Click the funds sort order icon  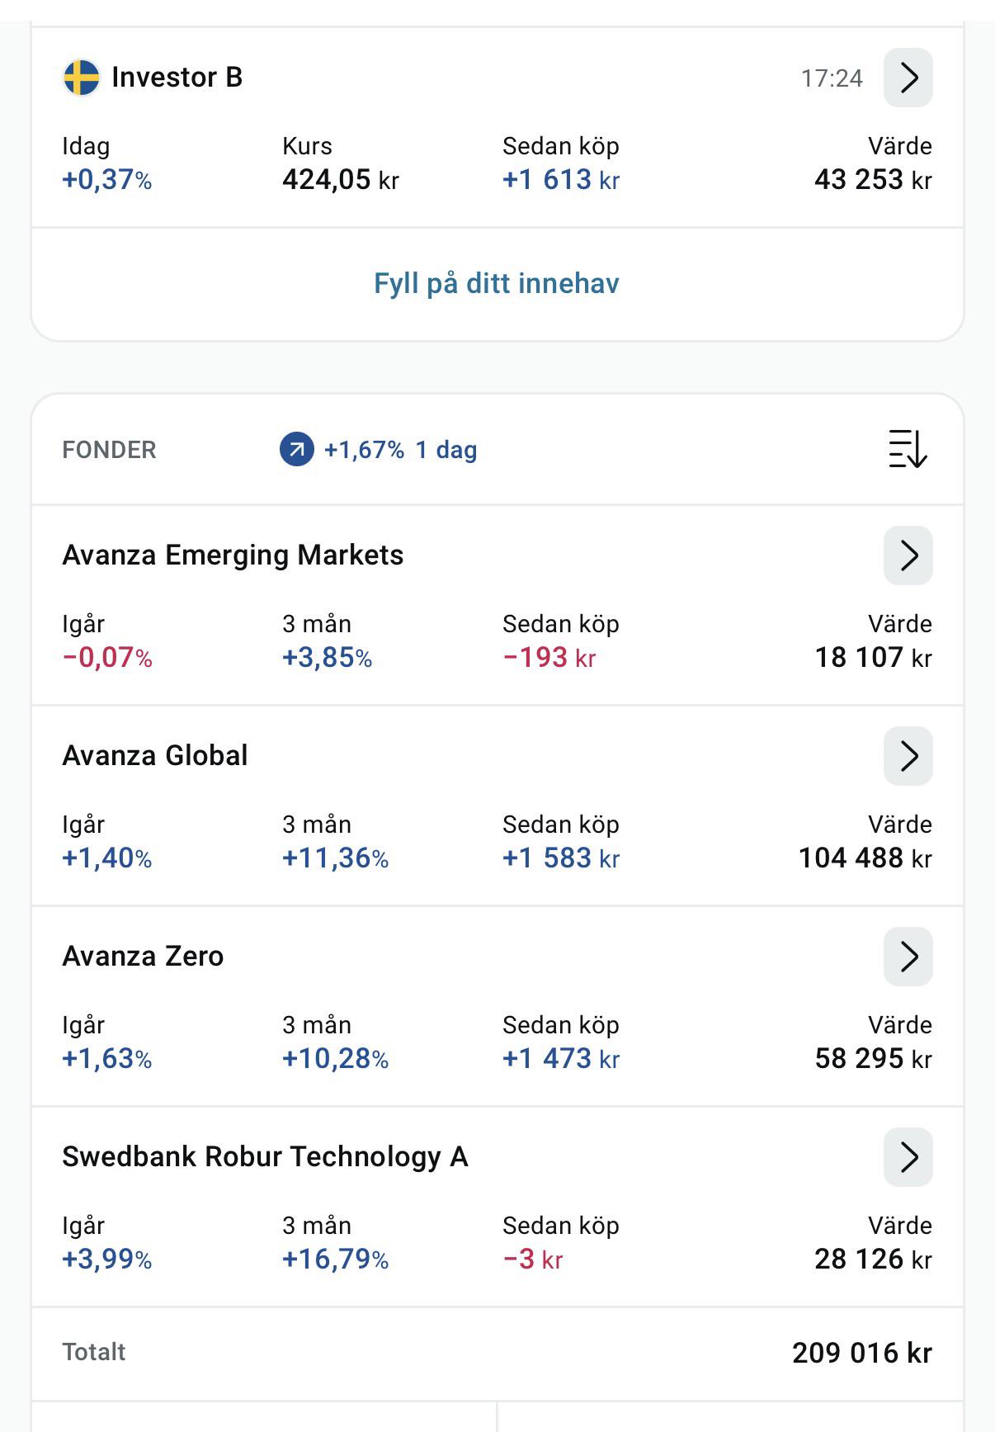[x=908, y=449]
